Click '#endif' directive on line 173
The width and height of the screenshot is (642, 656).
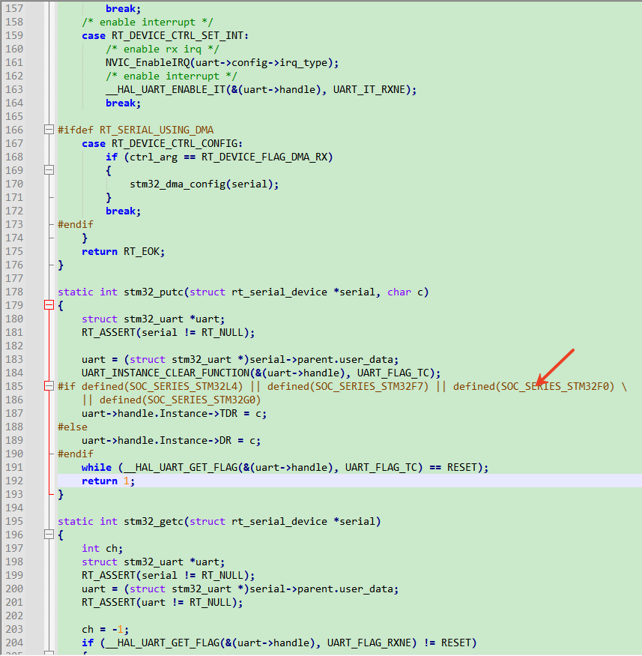pos(76,224)
